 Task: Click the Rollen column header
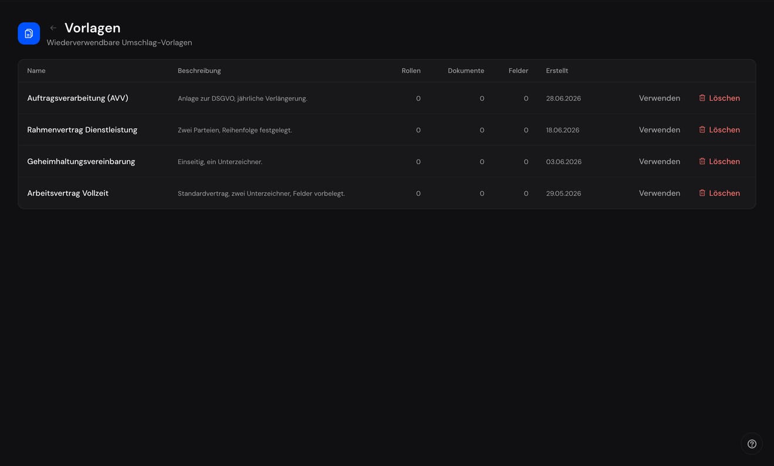(411, 70)
